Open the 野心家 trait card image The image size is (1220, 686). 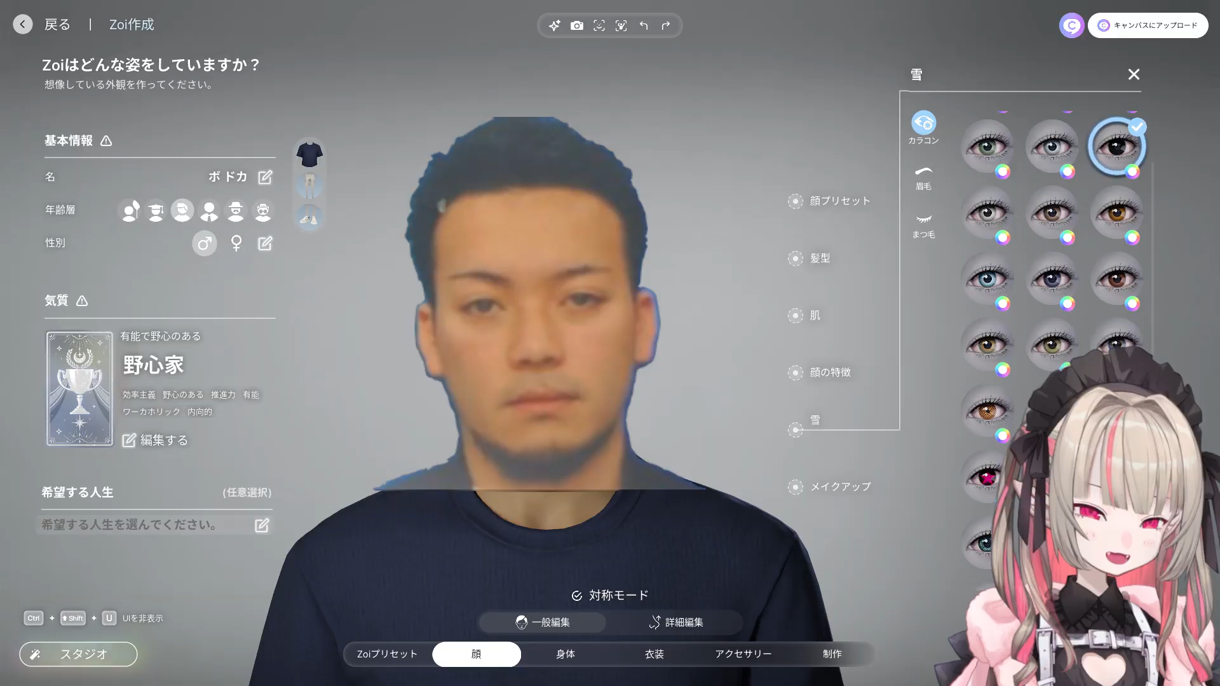tap(79, 389)
